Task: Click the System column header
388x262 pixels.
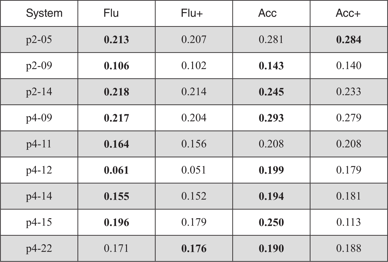Action: point(44,13)
